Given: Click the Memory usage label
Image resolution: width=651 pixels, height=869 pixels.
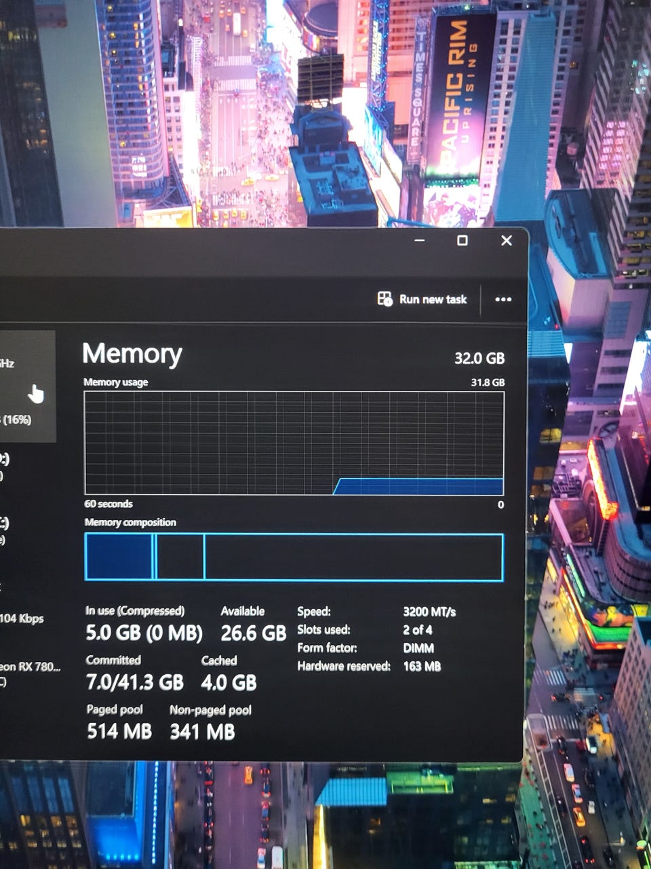Looking at the screenshot, I should coord(115,382).
